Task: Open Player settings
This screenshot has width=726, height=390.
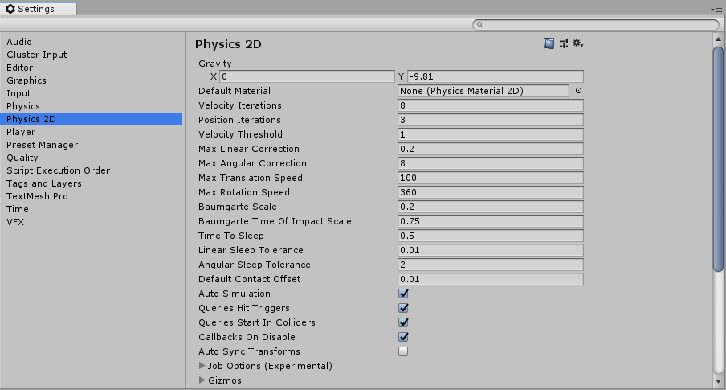Action: (x=91, y=132)
